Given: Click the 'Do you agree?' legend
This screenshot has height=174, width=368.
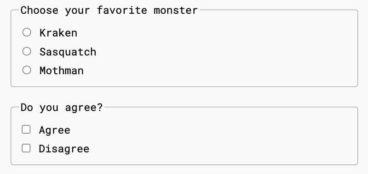Looking at the screenshot, I should click(62, 108).
